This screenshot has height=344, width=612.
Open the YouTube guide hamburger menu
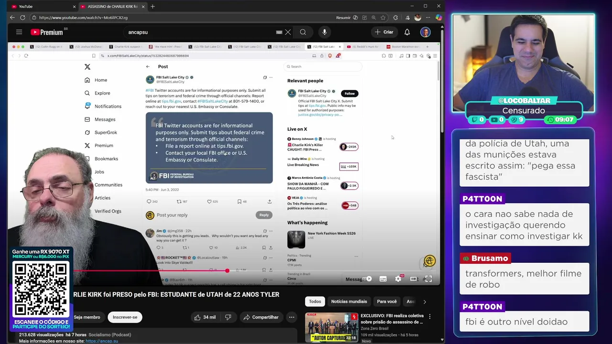tap(19, 32)
